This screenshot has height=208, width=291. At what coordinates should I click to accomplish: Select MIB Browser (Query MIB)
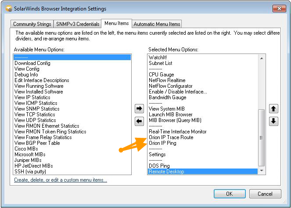[203, 120]
